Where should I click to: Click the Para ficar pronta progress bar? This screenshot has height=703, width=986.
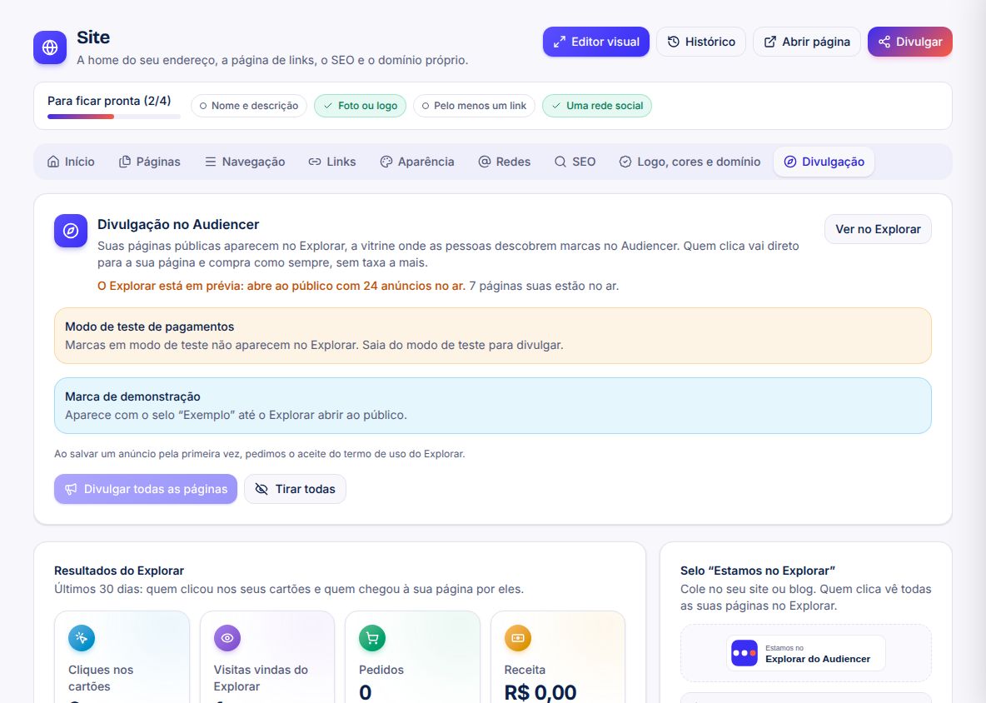114,117
